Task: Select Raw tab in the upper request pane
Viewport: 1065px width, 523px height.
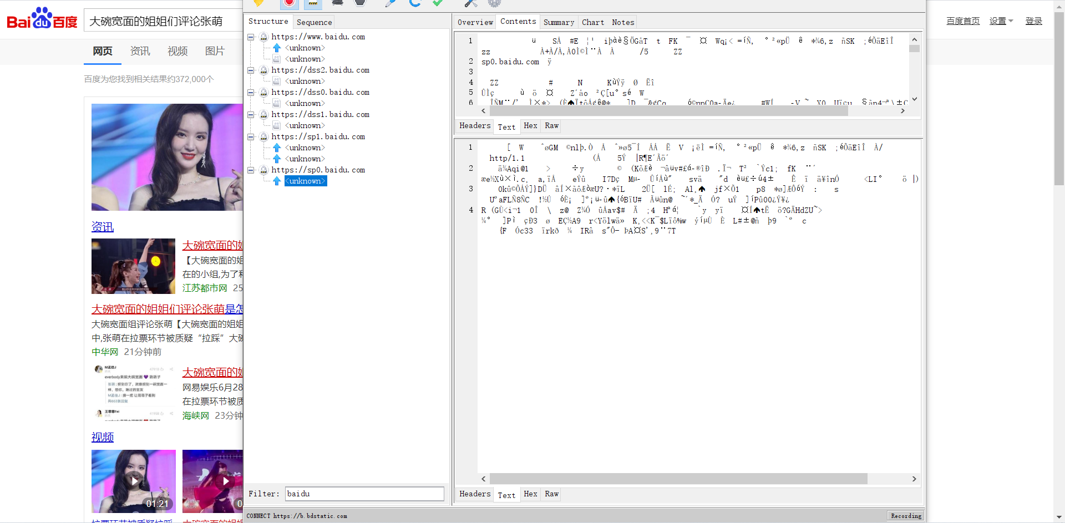Action: 551,126
